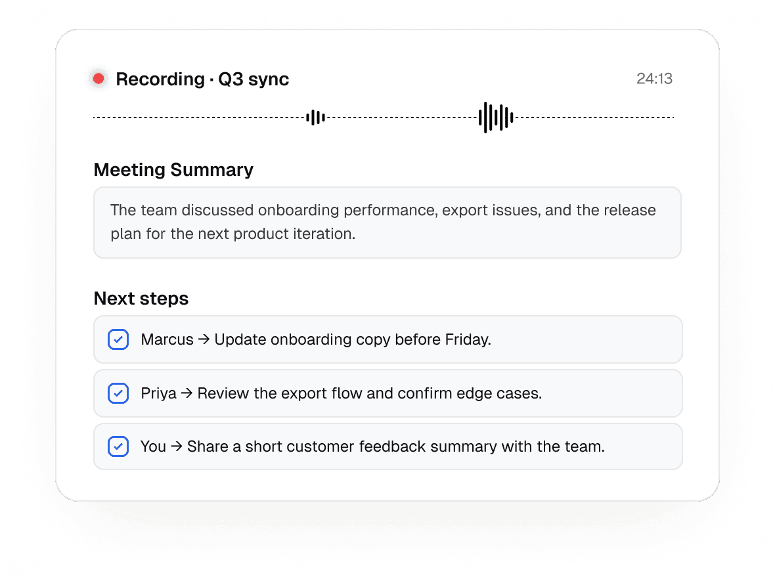The width and height of the screenshot is (775, 583).
Task: Select the Share customer feedback summary row
Action: click(x=388, y=446)
